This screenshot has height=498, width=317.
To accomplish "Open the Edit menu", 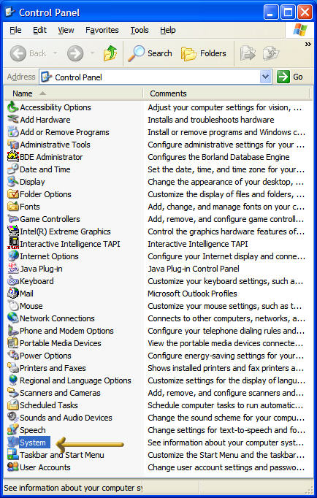I will point(39,30).
